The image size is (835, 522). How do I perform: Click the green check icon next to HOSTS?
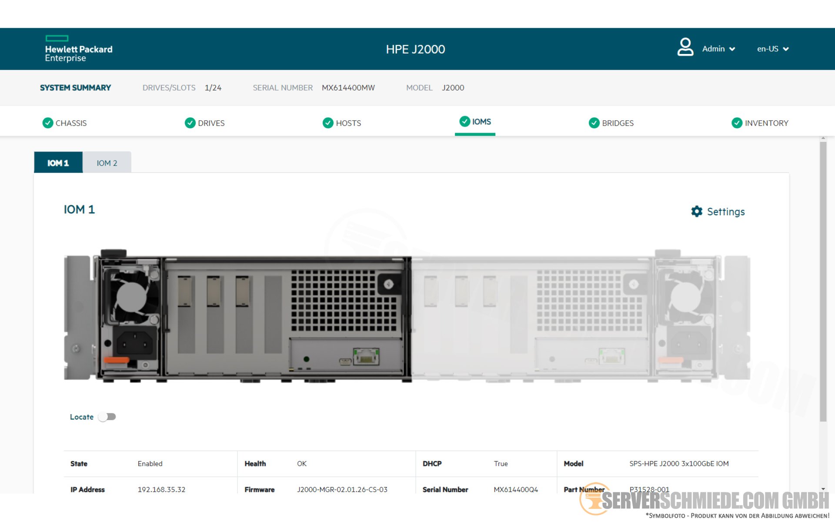tap(328, 123)
